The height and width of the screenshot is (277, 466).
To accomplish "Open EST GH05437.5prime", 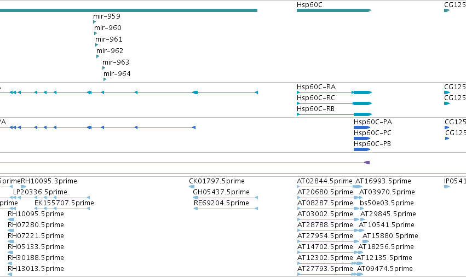I will click(221, 192).
